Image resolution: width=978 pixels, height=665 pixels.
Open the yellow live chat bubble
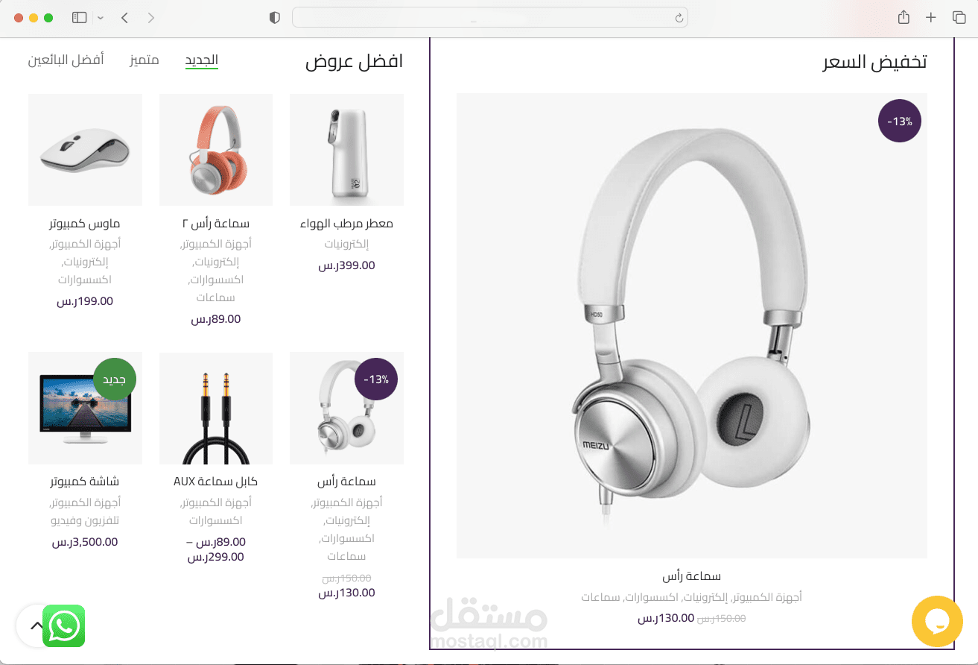click(937, 621)
